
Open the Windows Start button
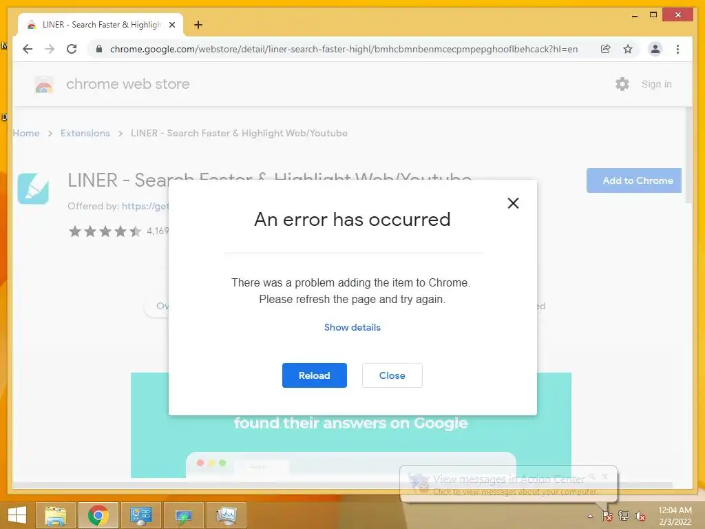pos(17,515)
